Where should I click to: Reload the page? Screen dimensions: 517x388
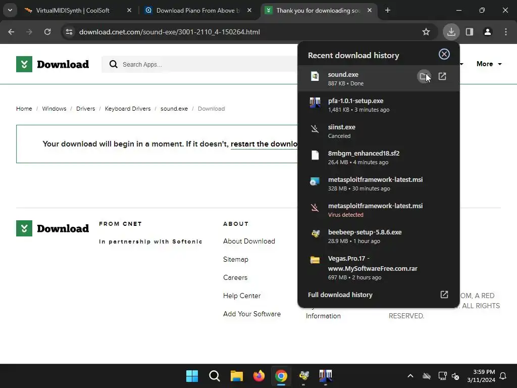(47, 32)
